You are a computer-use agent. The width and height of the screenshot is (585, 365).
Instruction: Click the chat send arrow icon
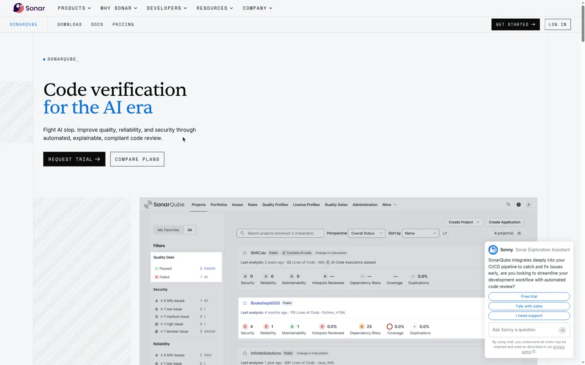tap(562, 330)
